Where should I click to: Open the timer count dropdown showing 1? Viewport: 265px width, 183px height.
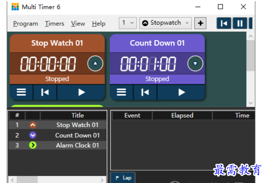128,23
